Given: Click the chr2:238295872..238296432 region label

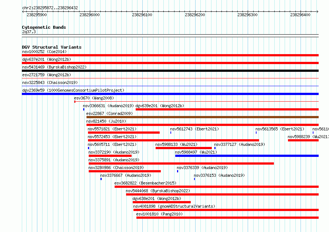Looking at the screenshot, I should 50,8.
